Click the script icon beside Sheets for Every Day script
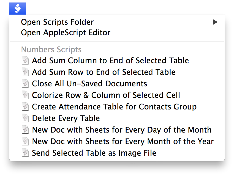Screen dimensions: 234x176 click(x=25, y=130)
